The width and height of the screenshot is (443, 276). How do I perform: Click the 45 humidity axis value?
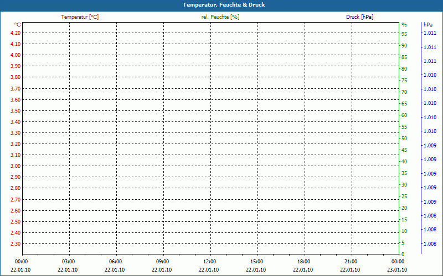pos(404,150)
